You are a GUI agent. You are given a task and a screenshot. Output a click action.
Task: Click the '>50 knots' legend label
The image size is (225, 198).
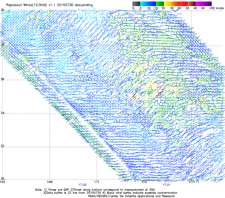point(216,8)
